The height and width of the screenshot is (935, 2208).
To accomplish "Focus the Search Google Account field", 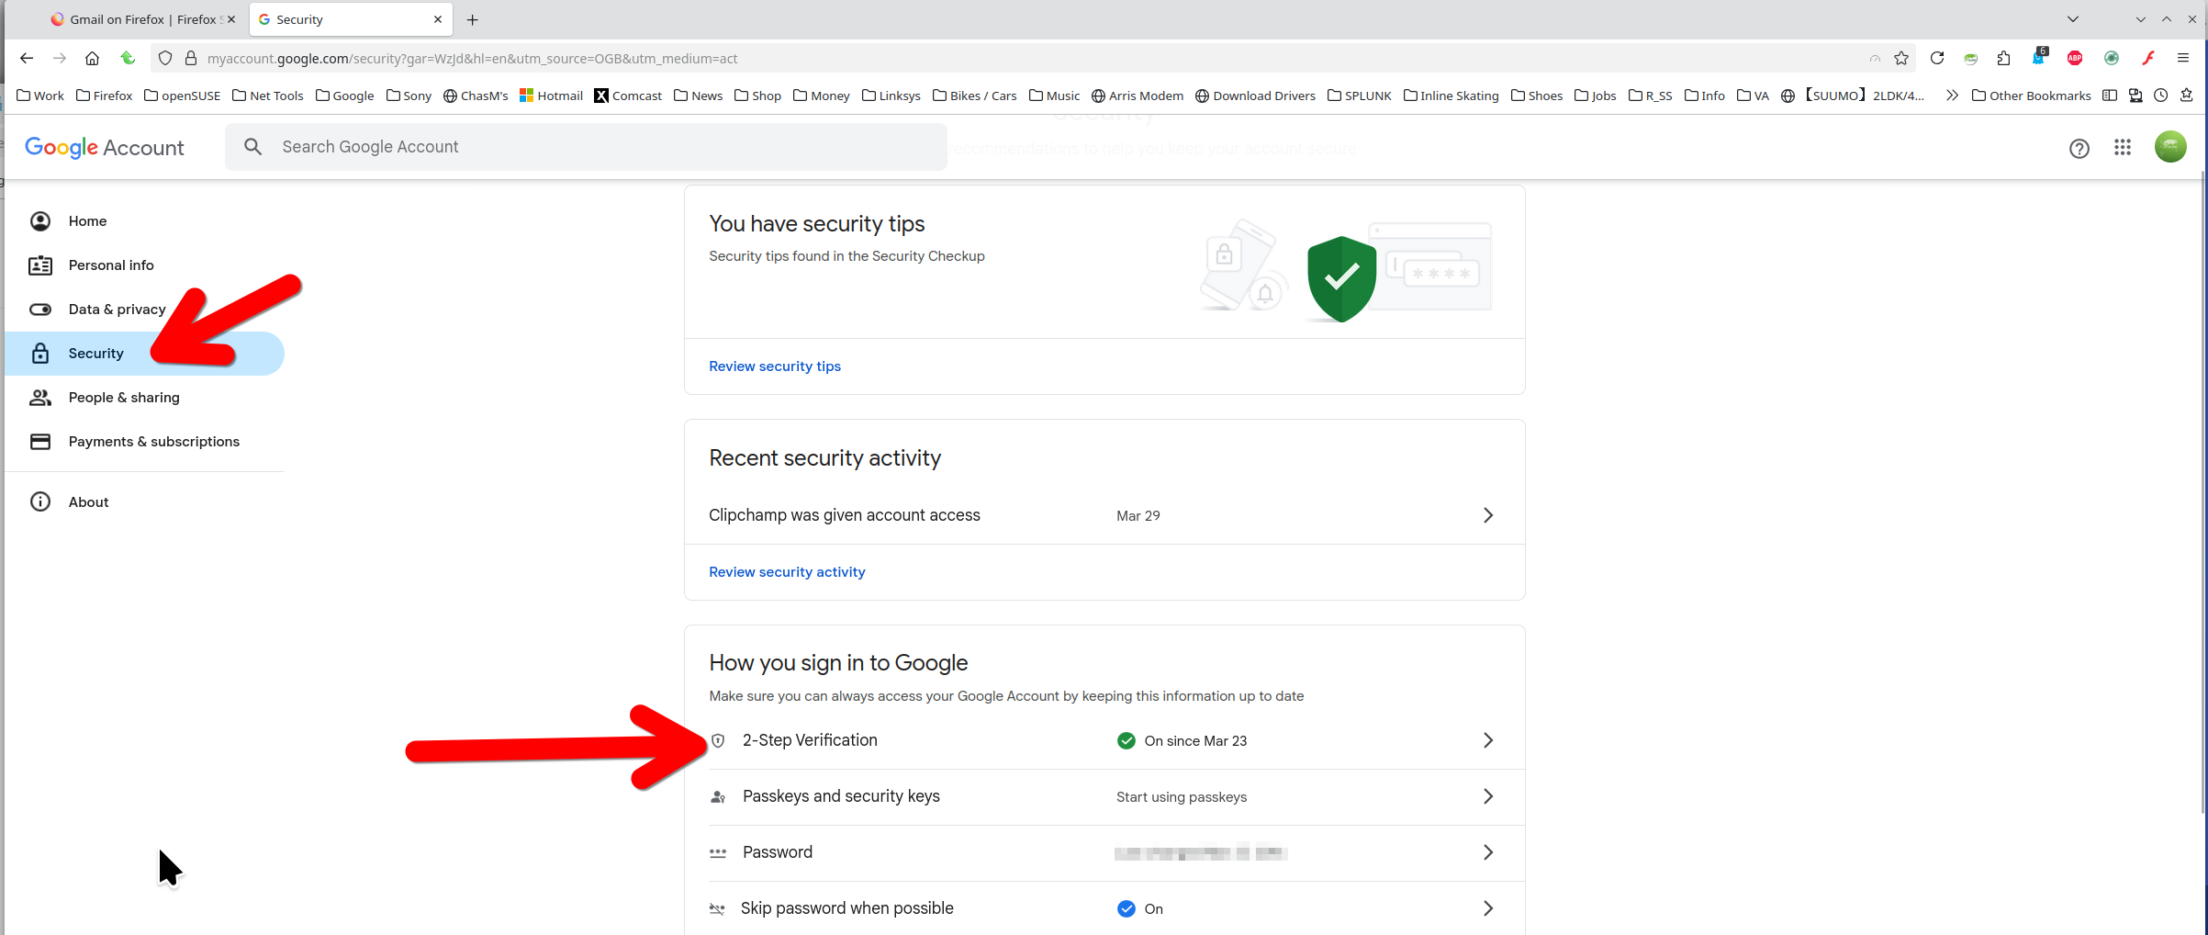I will click(586, 147).
